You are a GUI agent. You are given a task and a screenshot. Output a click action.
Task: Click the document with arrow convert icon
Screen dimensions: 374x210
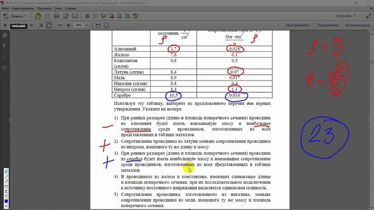(127, 16)
